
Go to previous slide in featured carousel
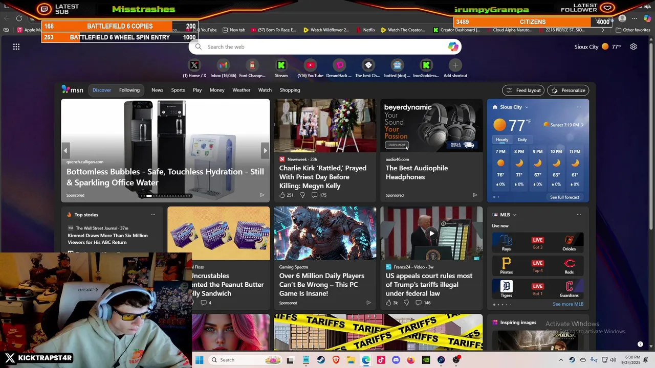click(x=65, y=150)
